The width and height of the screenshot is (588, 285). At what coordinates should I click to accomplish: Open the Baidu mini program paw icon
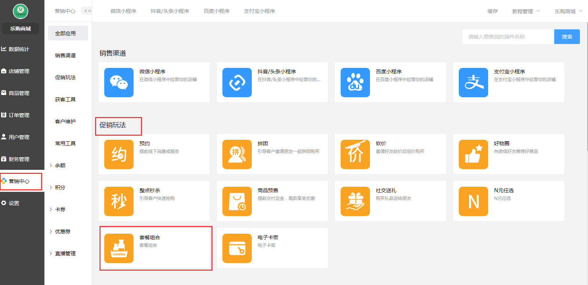coord(355,83)
